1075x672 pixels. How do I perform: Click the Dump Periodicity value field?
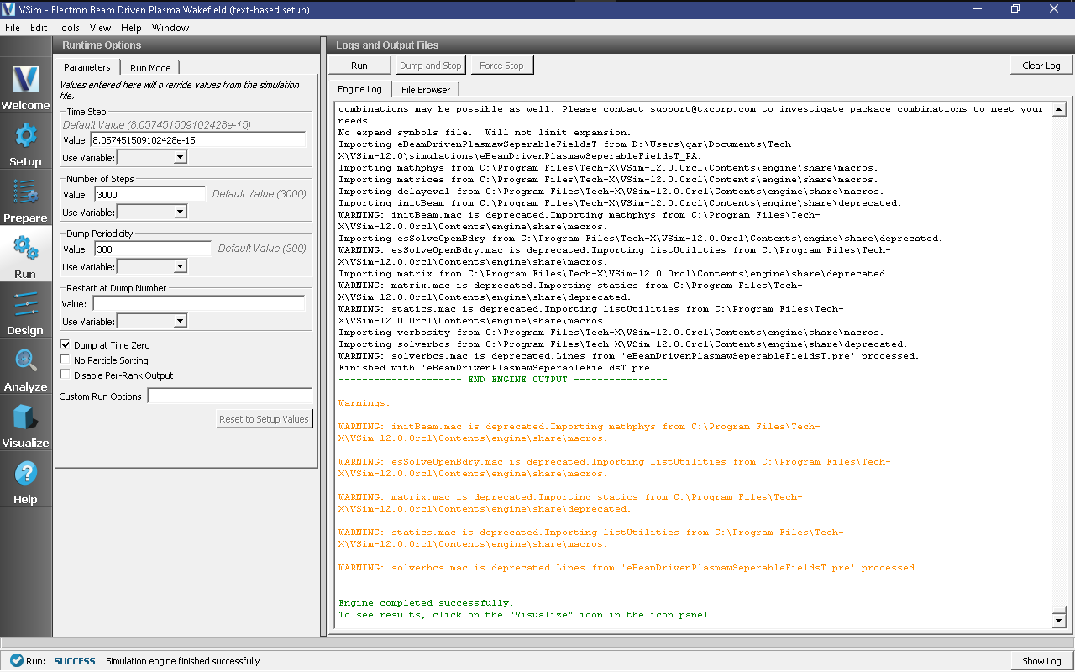click(x=152, y=249)
